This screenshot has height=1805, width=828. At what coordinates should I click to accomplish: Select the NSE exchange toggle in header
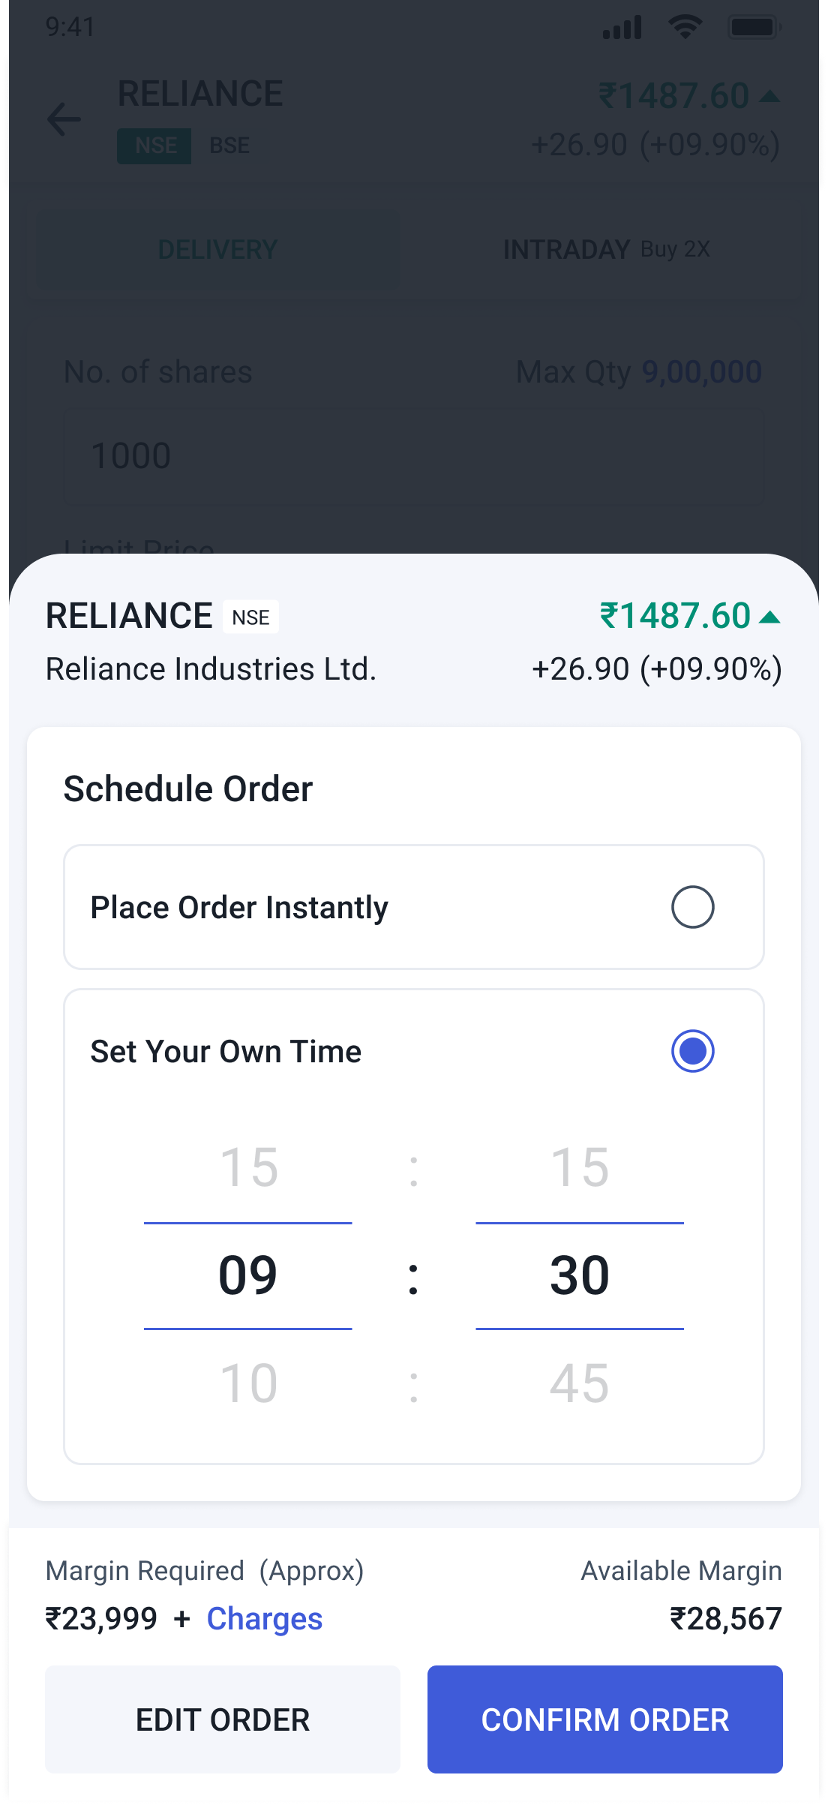[x=154, y=146]
